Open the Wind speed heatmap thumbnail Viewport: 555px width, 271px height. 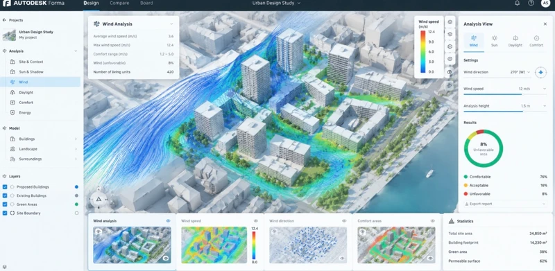[x=214, y=245]
